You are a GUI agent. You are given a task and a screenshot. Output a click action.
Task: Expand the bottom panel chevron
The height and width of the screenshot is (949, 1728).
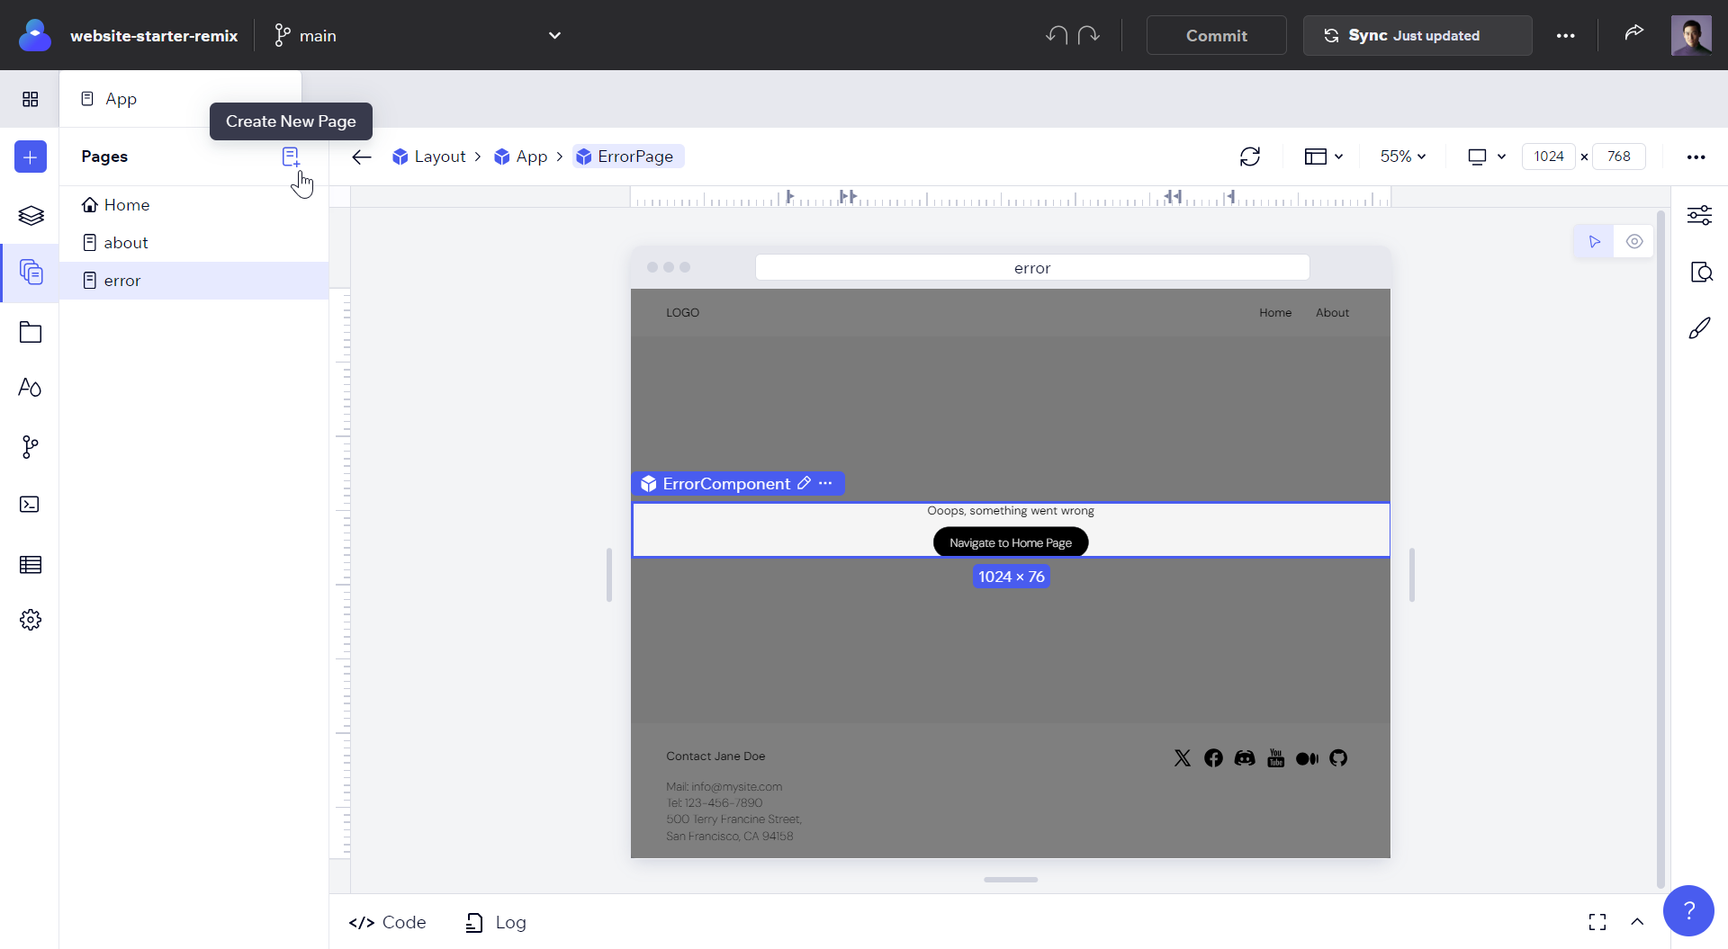click(1637, 922)
